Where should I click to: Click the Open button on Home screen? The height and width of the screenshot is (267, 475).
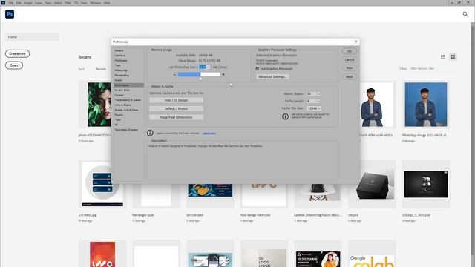click(14, 65)
